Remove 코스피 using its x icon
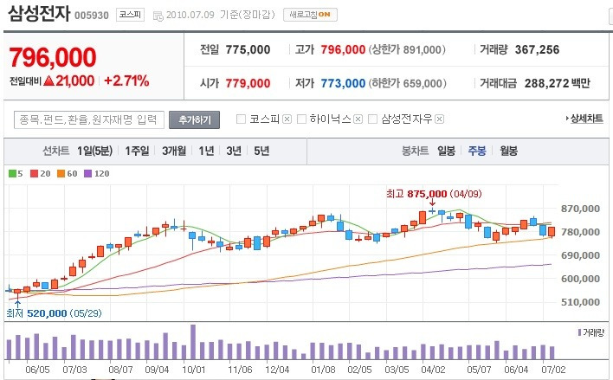Viewport: 613px width, 380px height. (x=287, y=119)
